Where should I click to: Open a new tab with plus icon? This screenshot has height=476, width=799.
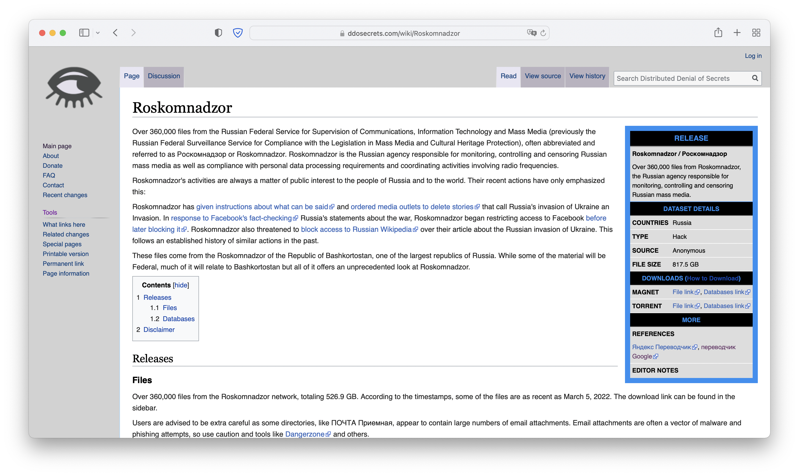737,33
